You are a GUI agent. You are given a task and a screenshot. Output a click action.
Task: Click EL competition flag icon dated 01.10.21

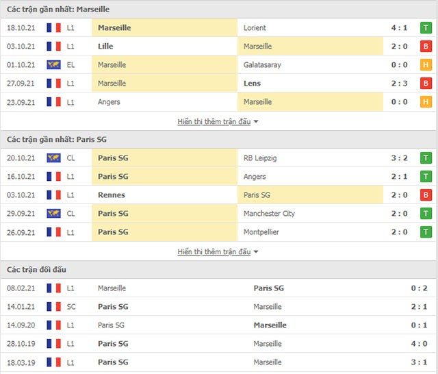53,65
